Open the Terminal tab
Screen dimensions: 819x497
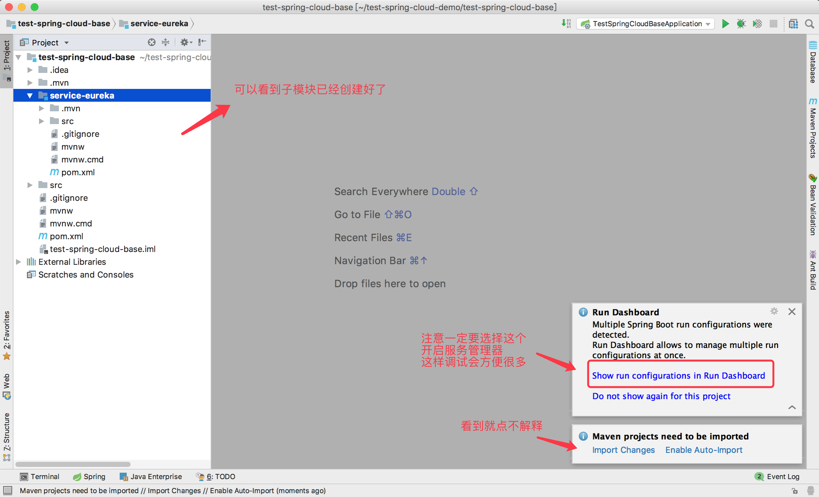pos(40,477)
